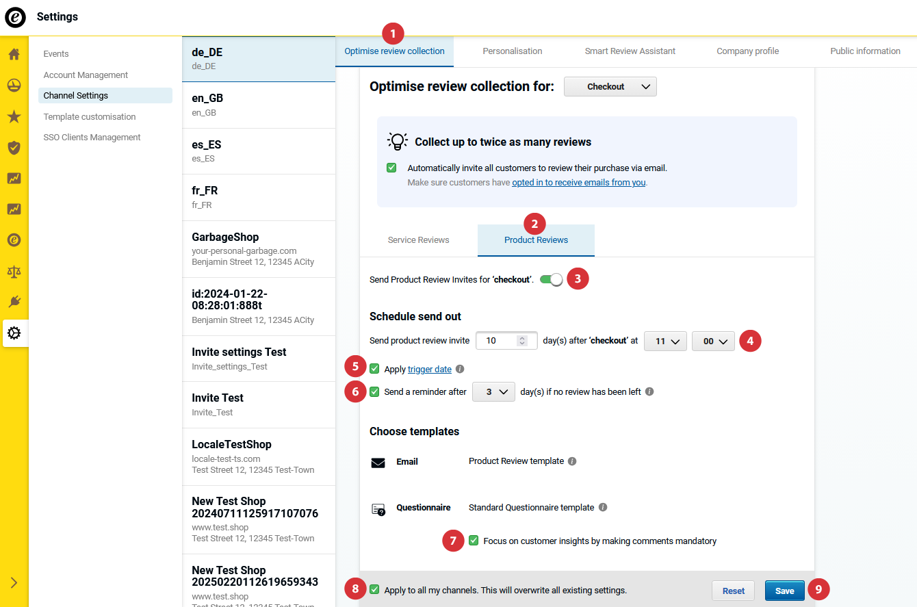Disable Apply to all my channels checkbox
Screen dimensions: 917x607
point(374,590)
